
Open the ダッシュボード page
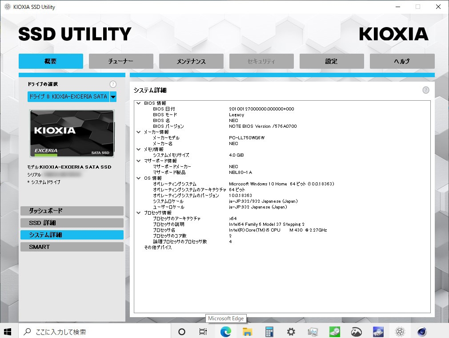pos(72,211)
